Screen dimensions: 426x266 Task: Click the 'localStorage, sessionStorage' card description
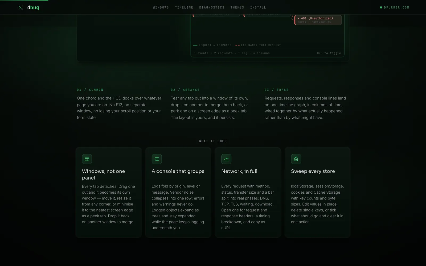click(x=317, y=204)
